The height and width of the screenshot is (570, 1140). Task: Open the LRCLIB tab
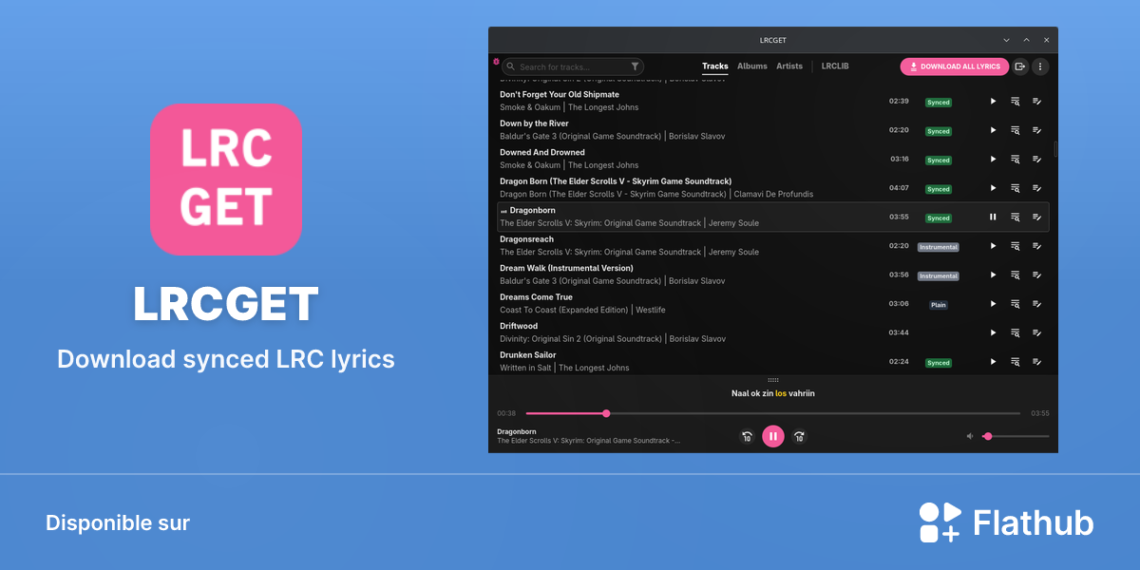click(x=835, y=66)
